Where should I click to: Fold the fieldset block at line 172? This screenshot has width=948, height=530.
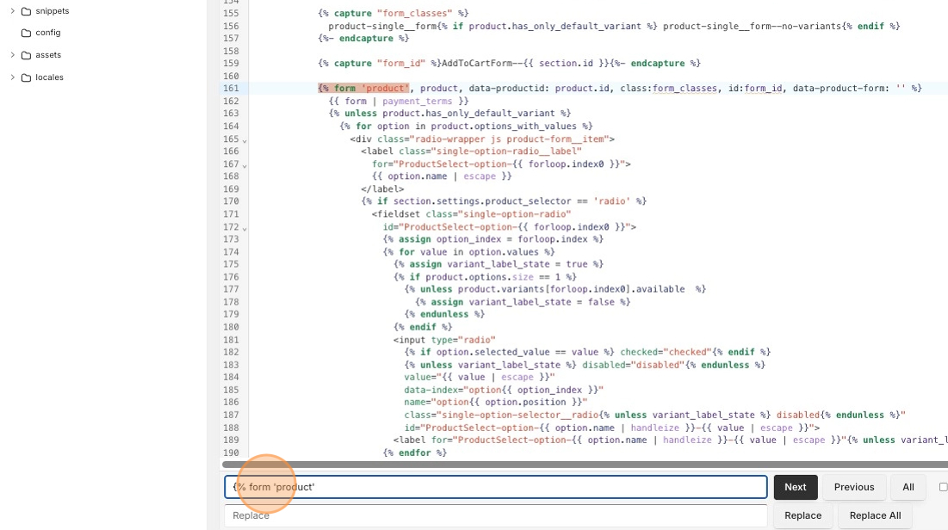pyautogui.click(x=245, y=228)
